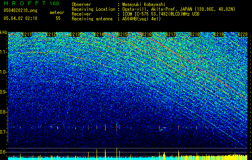Click the 1.0 frequency axis label
The image size is (252, 160).
pyautogui.click(x=3, y=72)
